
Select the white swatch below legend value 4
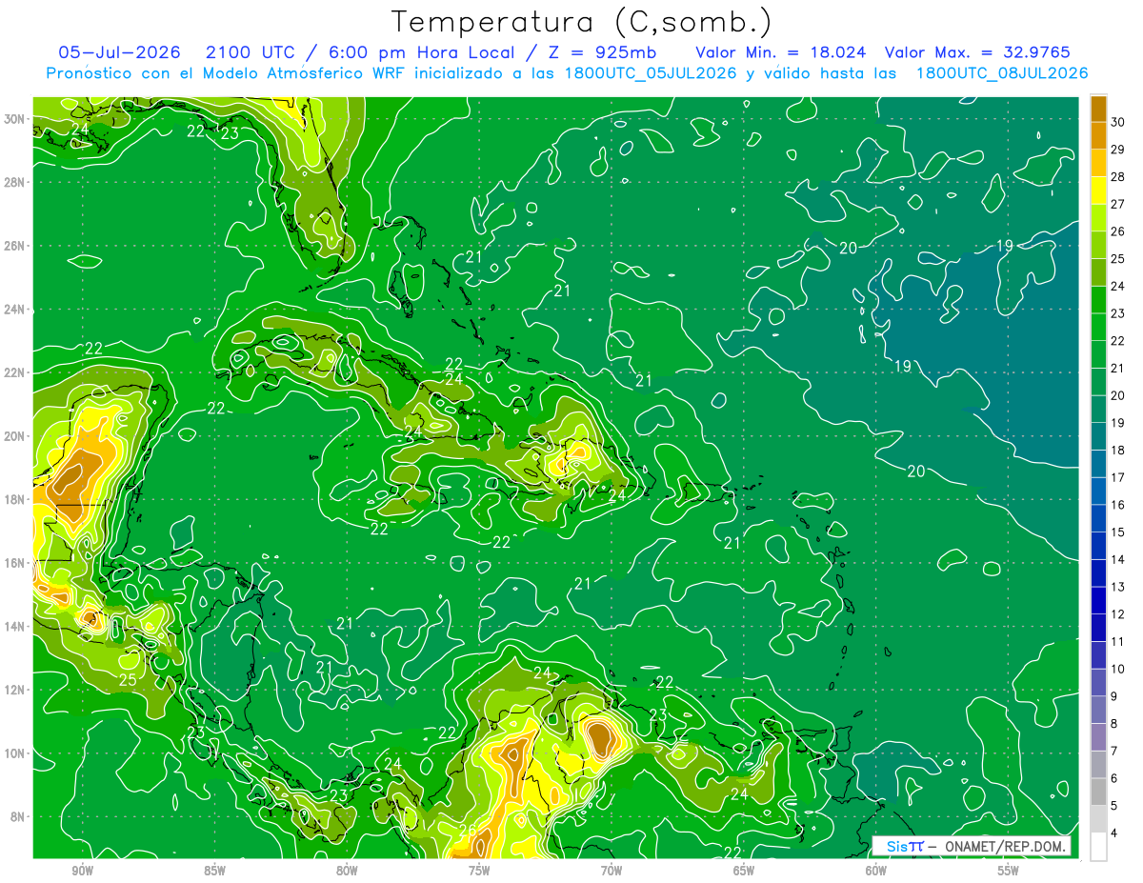point(1098,847)
